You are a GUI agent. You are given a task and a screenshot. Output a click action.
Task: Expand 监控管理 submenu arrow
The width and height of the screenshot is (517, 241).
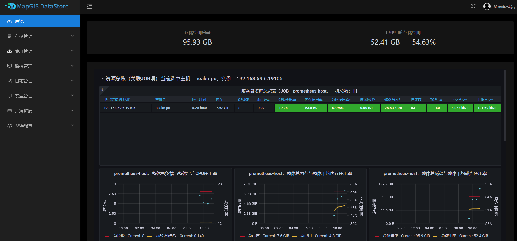(x=72, y=66)
